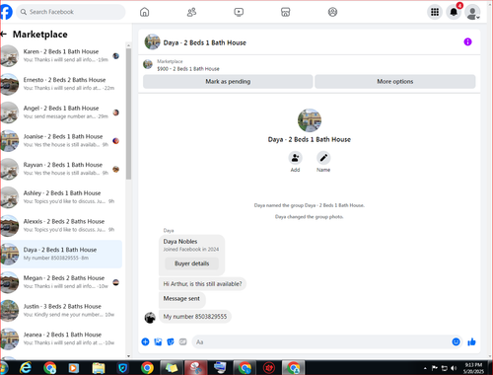Open the Friends icon in top bar
This screenshot has width=493, height=375.
(x=191, y=12)
